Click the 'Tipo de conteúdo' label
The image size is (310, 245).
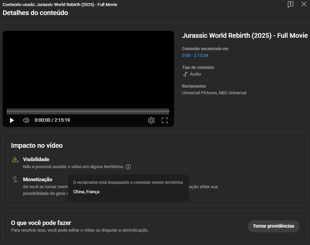[x=198, y=68]
